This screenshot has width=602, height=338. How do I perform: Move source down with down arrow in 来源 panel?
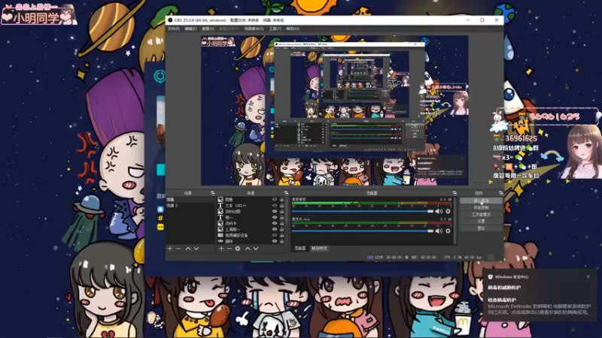[x=256, y=249]
